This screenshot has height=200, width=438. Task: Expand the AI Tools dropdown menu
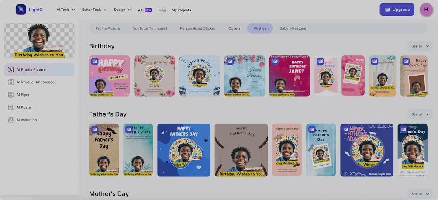point(66,10)
